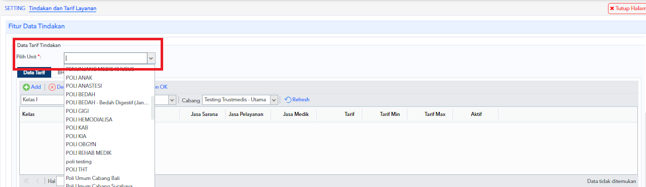
Task: Click the Tutup Halaman button
Action: (x=627, y=8)
